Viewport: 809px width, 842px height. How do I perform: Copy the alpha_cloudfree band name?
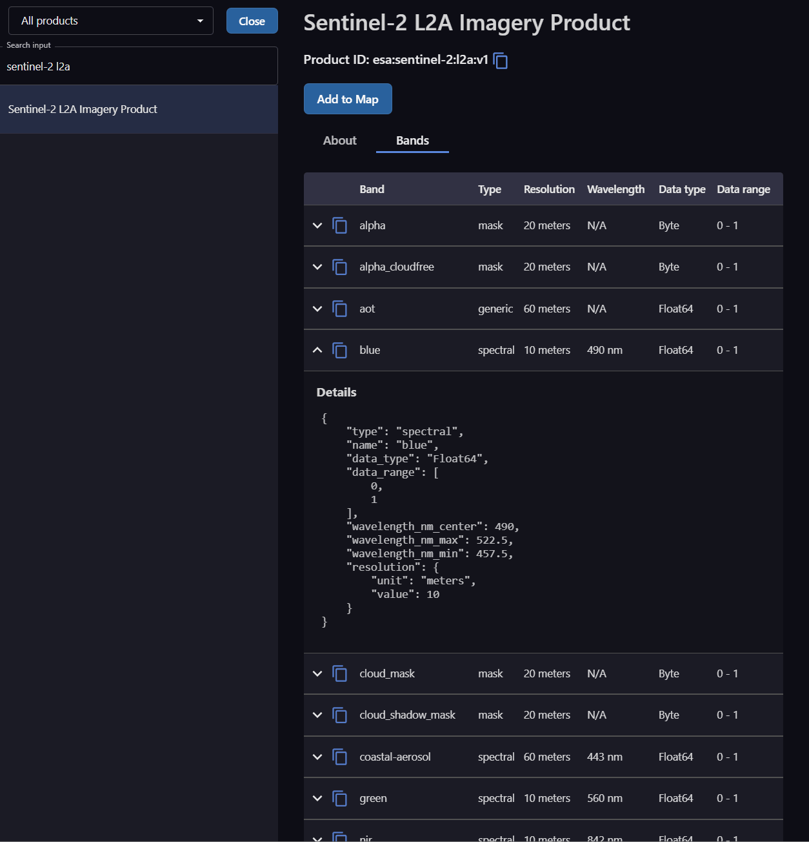[x=339, y=267]
